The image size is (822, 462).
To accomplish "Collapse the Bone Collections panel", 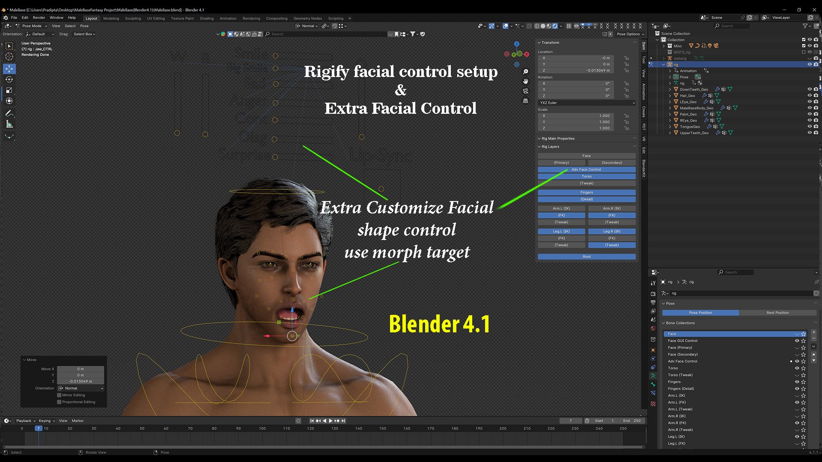I will tap(679, 323).
